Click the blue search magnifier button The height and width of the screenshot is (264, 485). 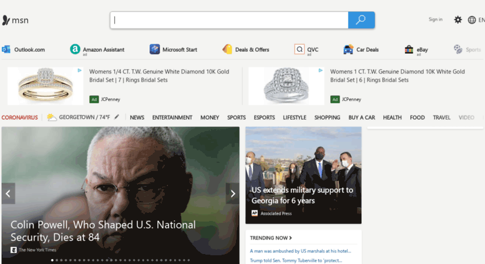[x=361, y=20]
